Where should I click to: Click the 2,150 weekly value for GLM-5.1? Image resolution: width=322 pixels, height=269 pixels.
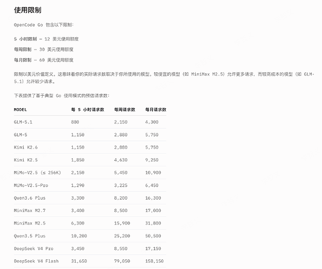[x=121, y=122]
